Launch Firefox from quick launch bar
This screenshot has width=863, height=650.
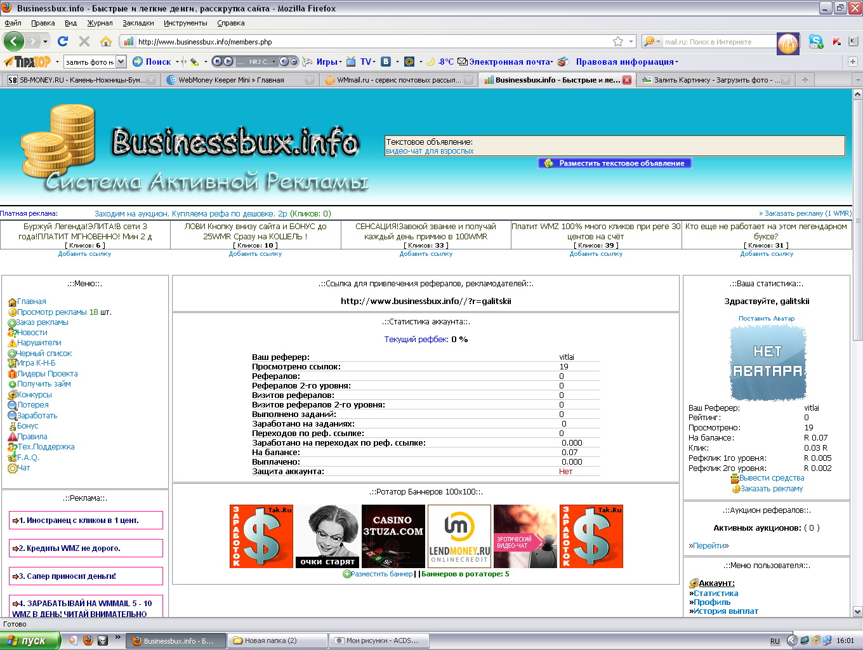88,640
